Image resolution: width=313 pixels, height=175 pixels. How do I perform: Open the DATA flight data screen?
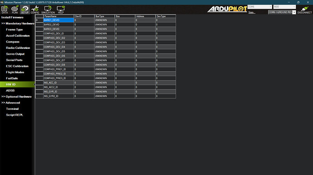point(5,9)
